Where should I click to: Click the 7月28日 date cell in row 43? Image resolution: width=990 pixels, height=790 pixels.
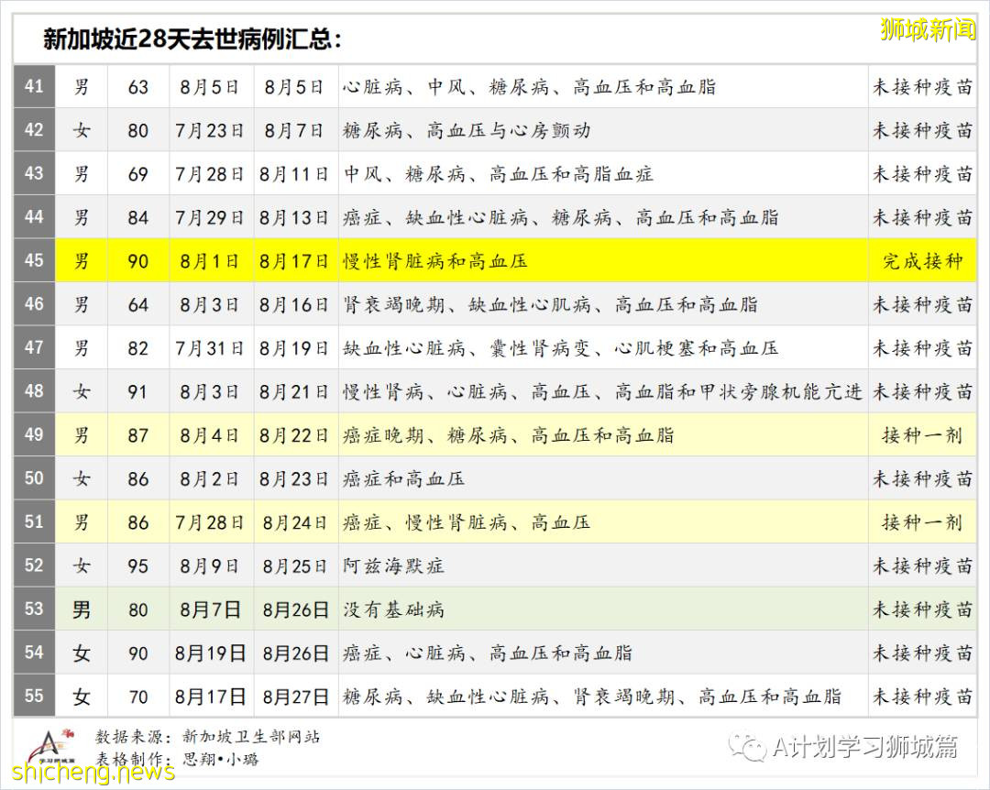tap(211, 173)
